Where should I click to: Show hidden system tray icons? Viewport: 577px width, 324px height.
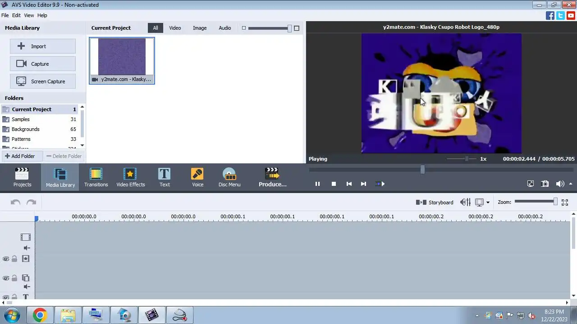coord(477,315)
